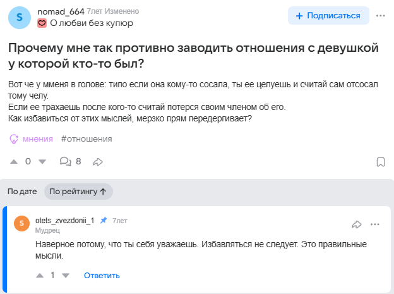Sort answers По рейтингу
Image resolution: width=394 pixels, height=294 pixels.
tap(78, 192)
